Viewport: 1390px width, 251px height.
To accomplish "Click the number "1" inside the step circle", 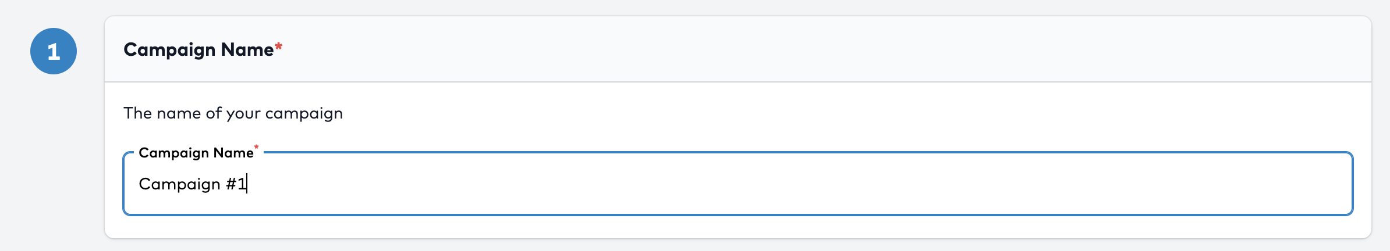I will [54, 52].
